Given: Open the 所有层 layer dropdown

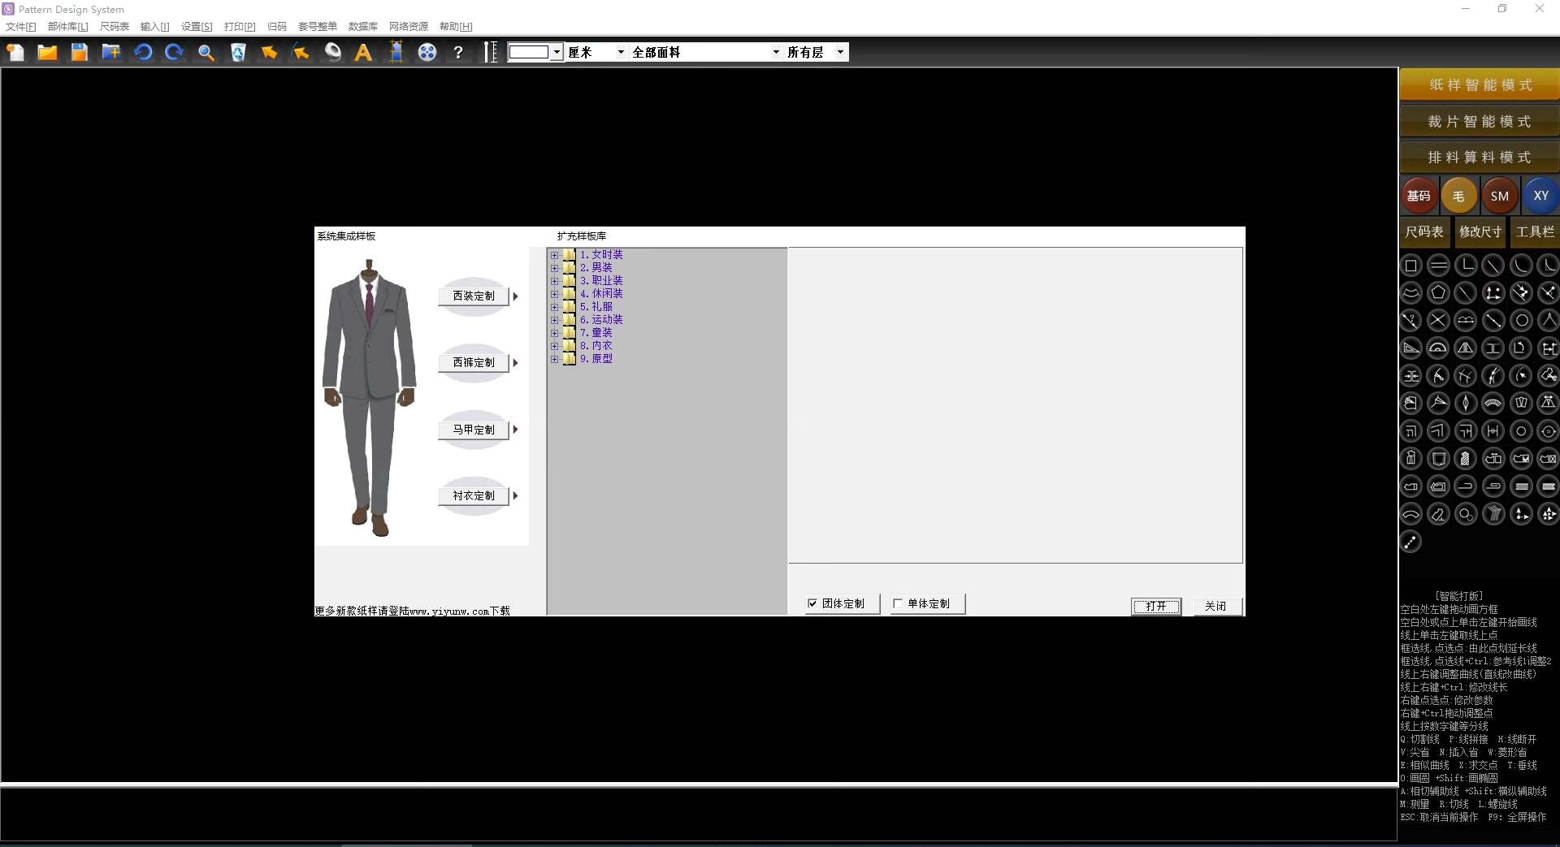Looking at the screenshot, I should (840, 53).
